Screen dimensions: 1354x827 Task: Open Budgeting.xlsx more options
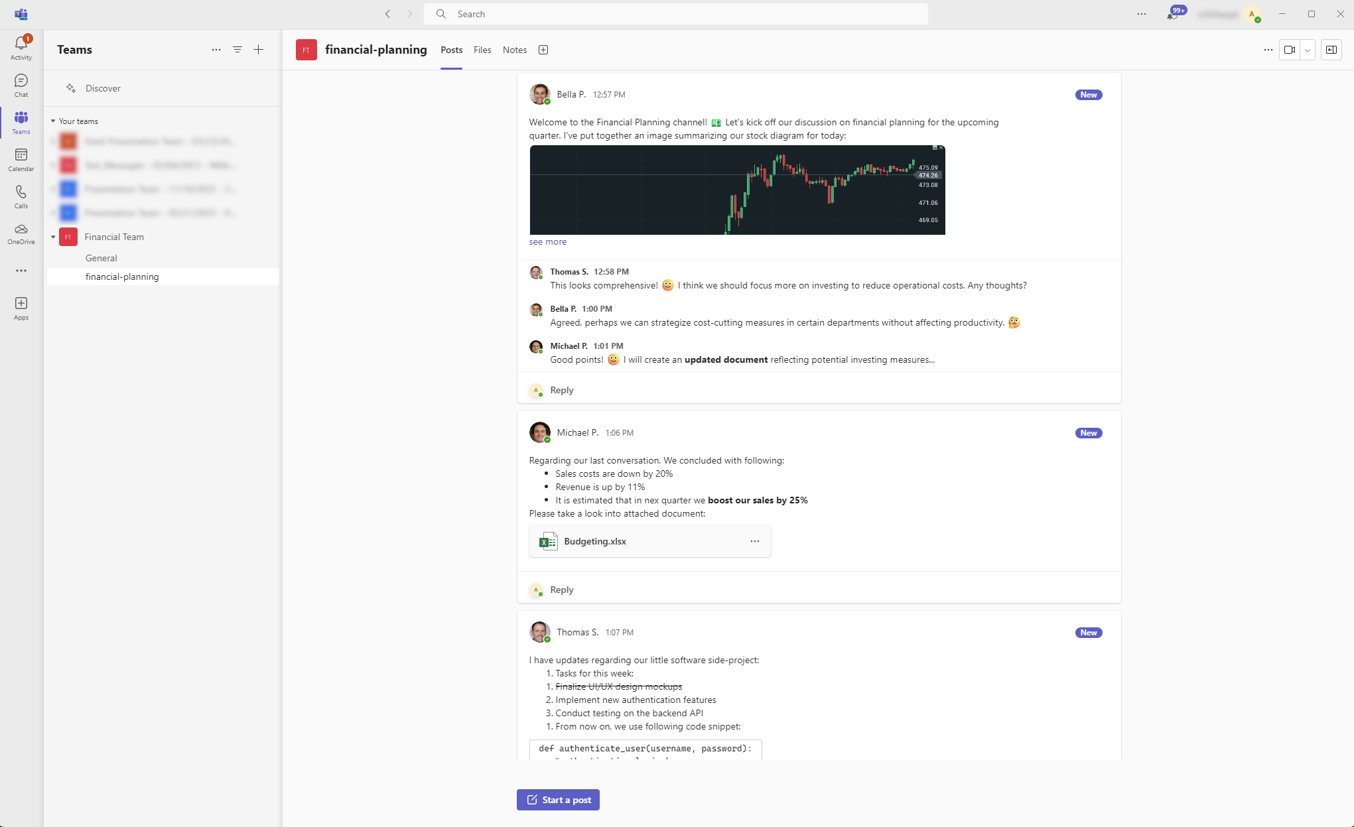755,541
